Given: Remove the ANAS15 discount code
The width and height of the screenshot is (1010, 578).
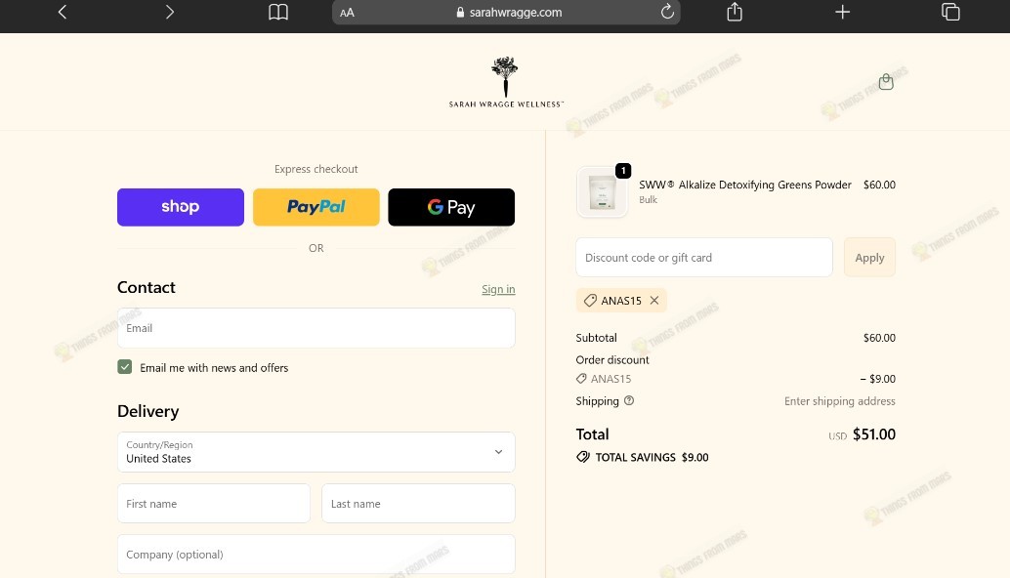Looking at the screenshot, I should 654,301.
